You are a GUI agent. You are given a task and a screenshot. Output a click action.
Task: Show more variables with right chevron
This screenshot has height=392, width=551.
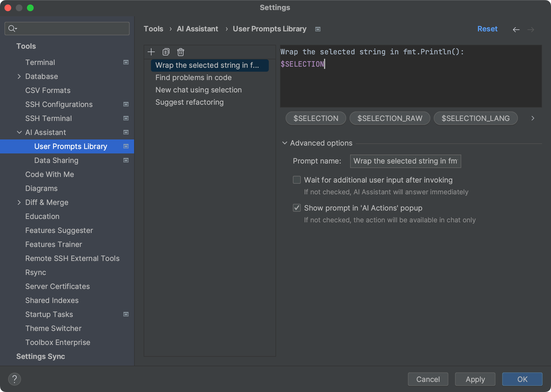click(x=532, y=118)
